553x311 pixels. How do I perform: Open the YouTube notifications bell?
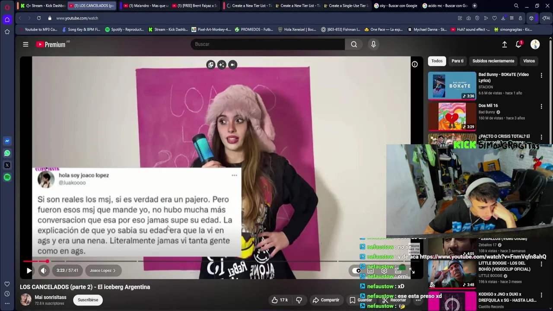[519, 44]
